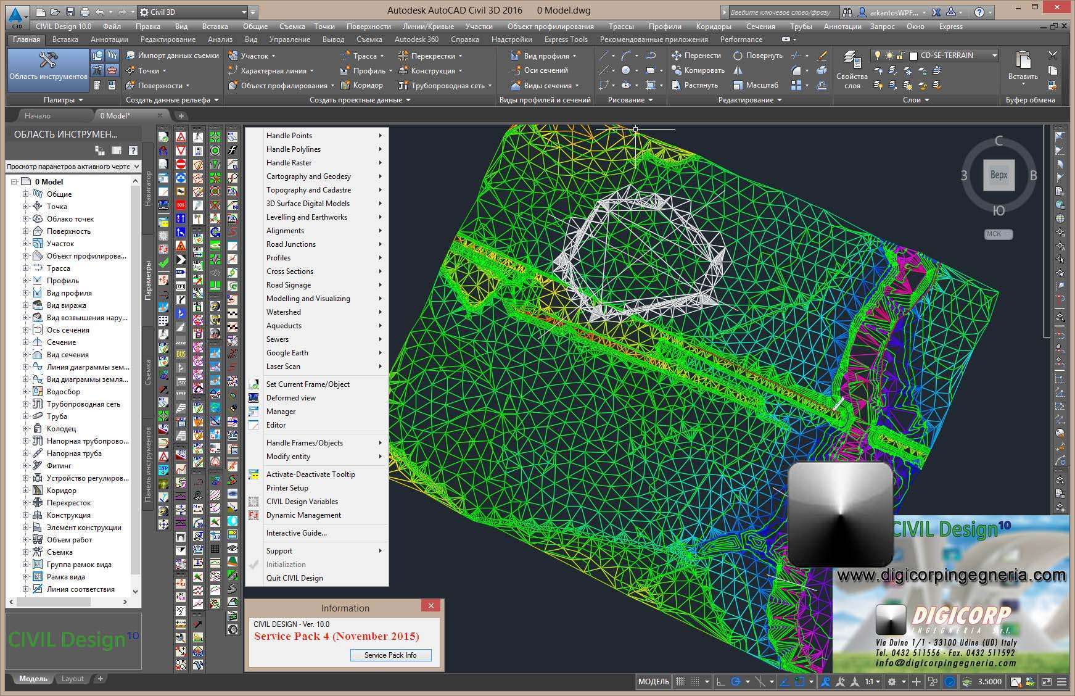
Task: Select the Повернуть rotate tool
Action: point(758,56)
